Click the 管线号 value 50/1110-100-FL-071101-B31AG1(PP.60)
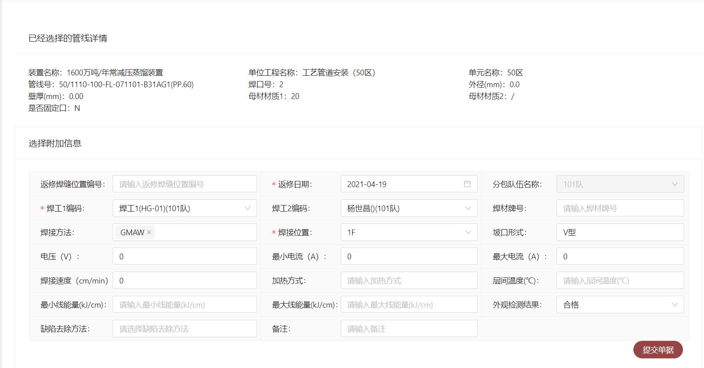 [126, 85]
